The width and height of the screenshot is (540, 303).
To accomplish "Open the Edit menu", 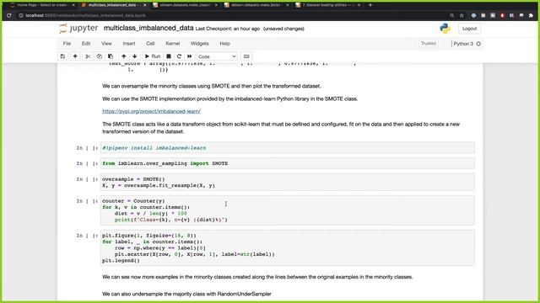I will click(x=86, y=44).
